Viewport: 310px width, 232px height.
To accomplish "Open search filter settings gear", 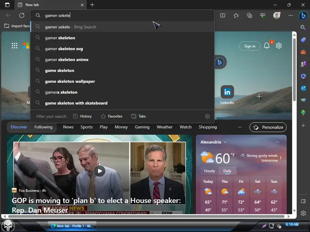I will tap(207, 116).
